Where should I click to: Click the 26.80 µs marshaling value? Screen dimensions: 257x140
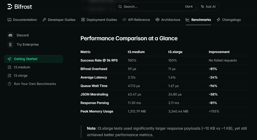tap(175, 95)
